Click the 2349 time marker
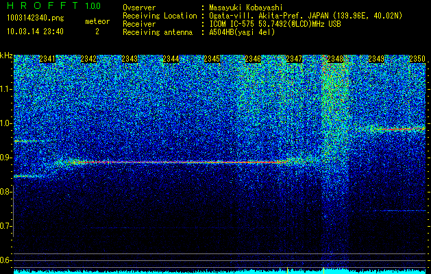 tap(376, 59)
